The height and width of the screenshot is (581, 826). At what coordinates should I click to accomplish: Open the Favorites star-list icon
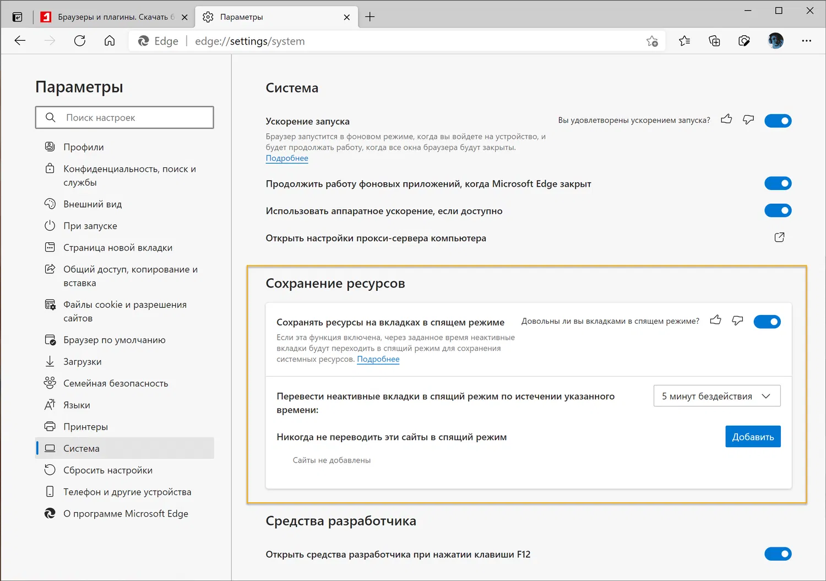coord(684,41)
